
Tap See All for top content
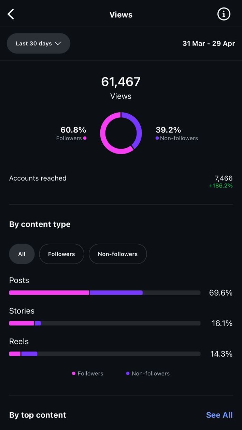(x=219, y=415)
